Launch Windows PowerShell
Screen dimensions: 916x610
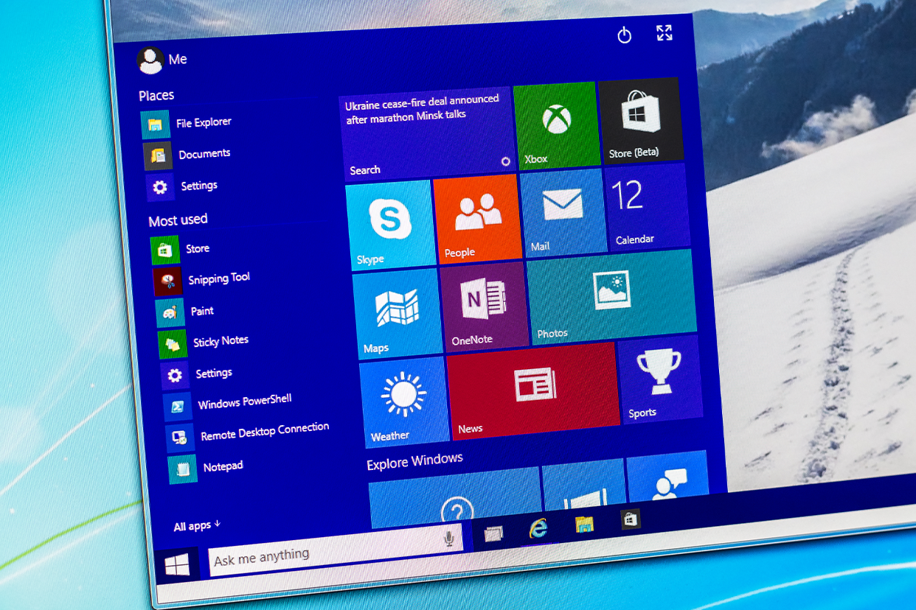pos(228,404)
